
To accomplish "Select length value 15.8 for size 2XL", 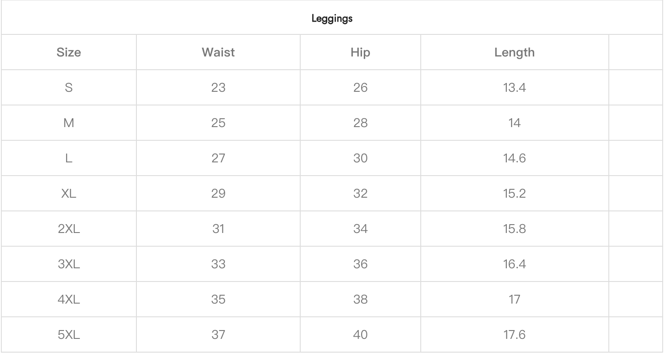I will coord(514,229).
